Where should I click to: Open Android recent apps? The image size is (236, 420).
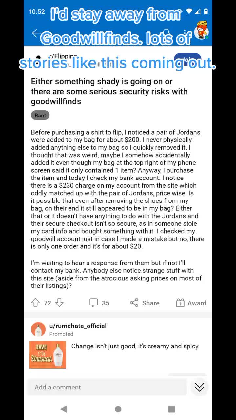coord(171,409)
